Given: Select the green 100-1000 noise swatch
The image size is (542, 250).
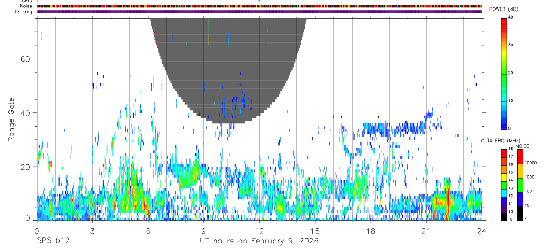Looking at the screenshot, I should (x=520, y=185).
